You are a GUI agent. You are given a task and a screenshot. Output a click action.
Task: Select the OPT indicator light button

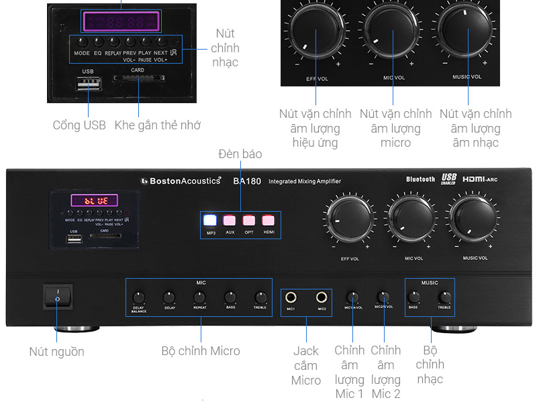[x=249, y=220]
